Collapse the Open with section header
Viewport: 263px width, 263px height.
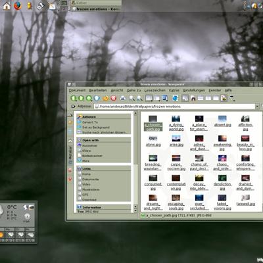click(x=104, y=140)
